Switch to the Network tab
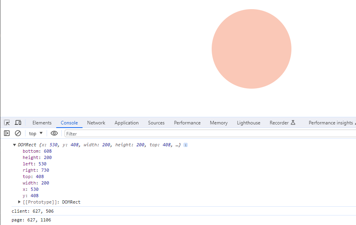Screen dimensions: 356x225 96,123
